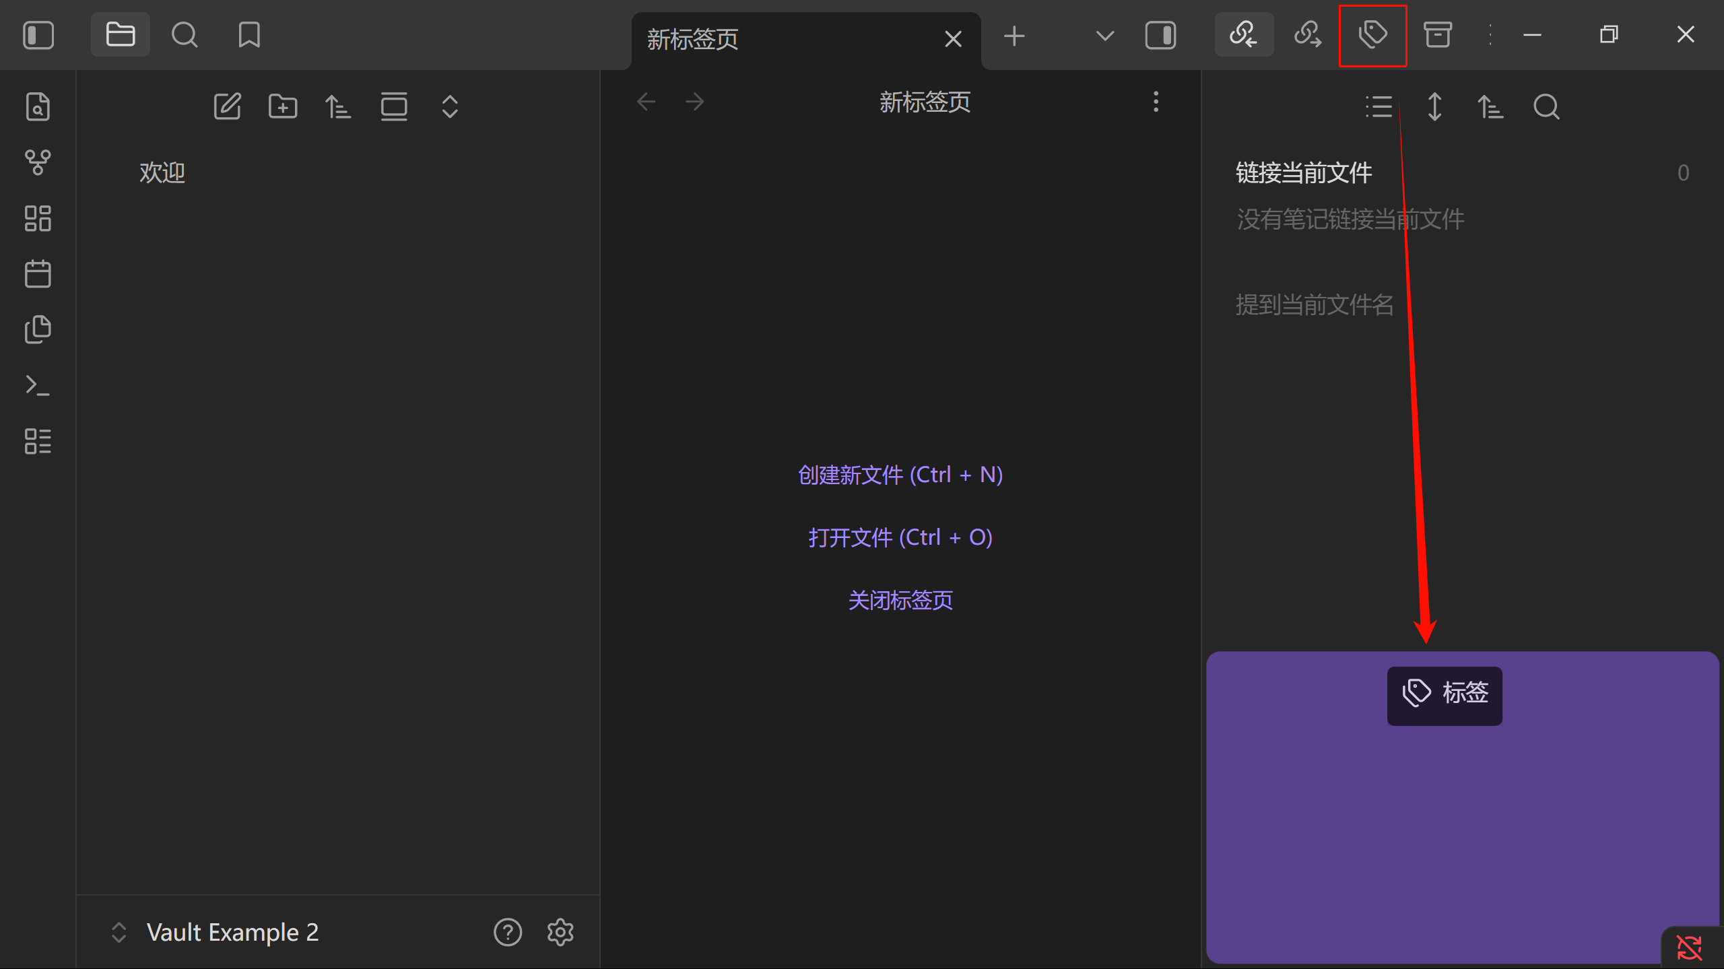
Task: Open the 欢迎 note in file list
Action: click(x=162, y=172)
